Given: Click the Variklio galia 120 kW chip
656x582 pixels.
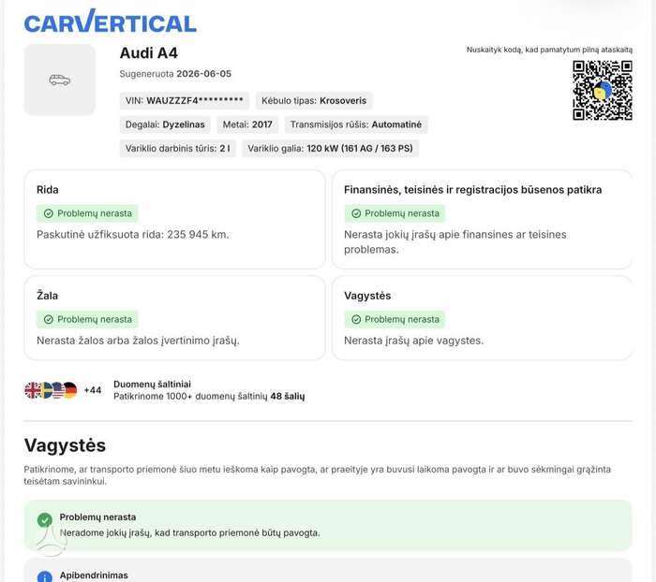Looking at the screenshot, I should [330, 149].
